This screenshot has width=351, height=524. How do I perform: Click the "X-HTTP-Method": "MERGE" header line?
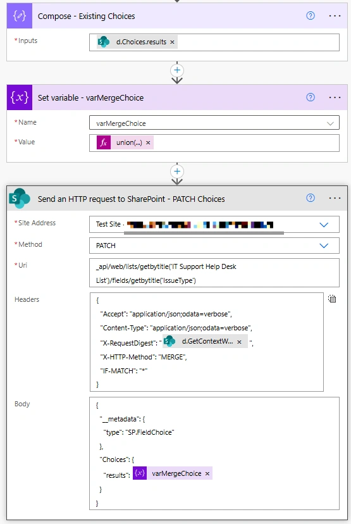coord(144,357)
